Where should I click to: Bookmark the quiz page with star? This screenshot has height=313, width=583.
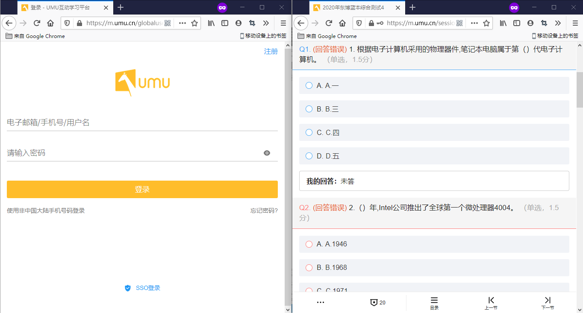(x=486, y=23)
